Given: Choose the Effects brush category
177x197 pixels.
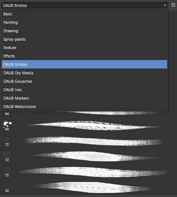Looking at the screenshot, I should [x=84, y=56].
